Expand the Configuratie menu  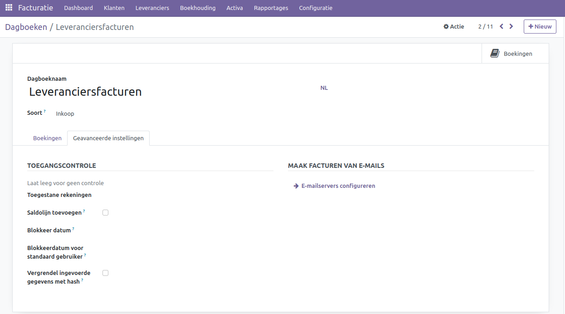pos(316,8)
